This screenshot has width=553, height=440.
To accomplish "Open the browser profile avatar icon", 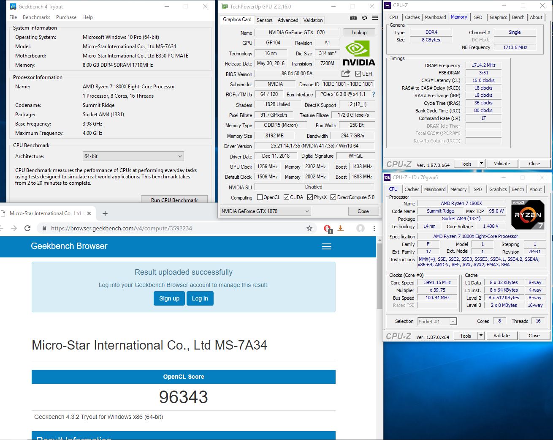I will pyautogui.click(x=360, y=228).
